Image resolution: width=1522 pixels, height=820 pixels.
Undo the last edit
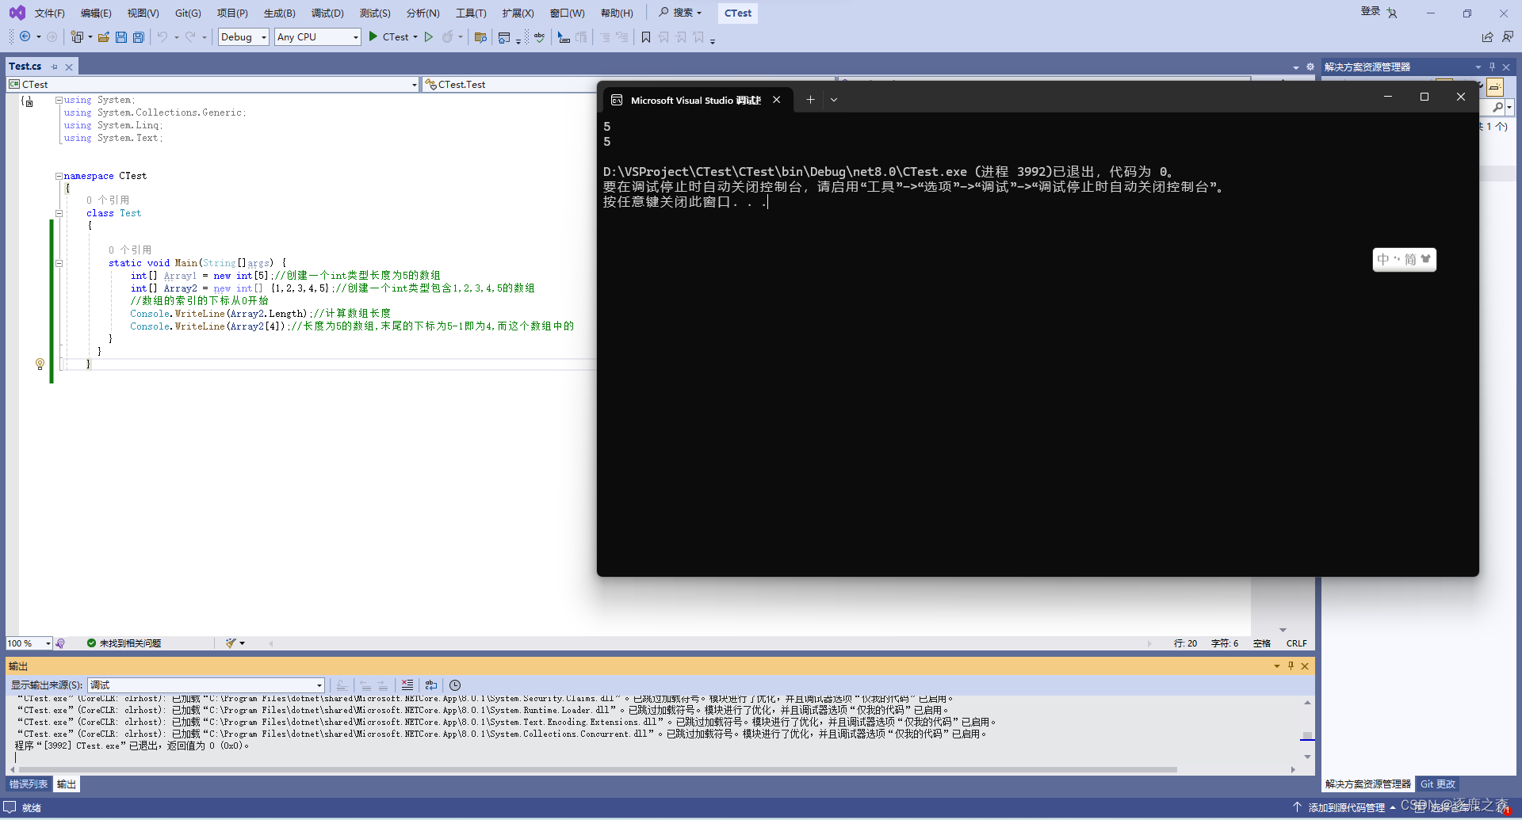click(163, 36)
